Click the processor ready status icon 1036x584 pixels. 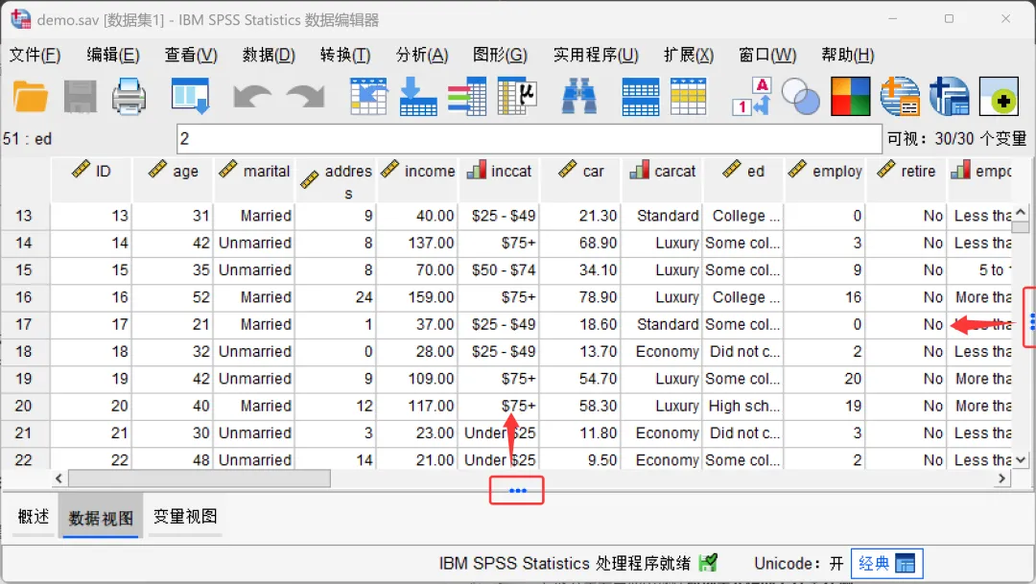click(708, 563)
